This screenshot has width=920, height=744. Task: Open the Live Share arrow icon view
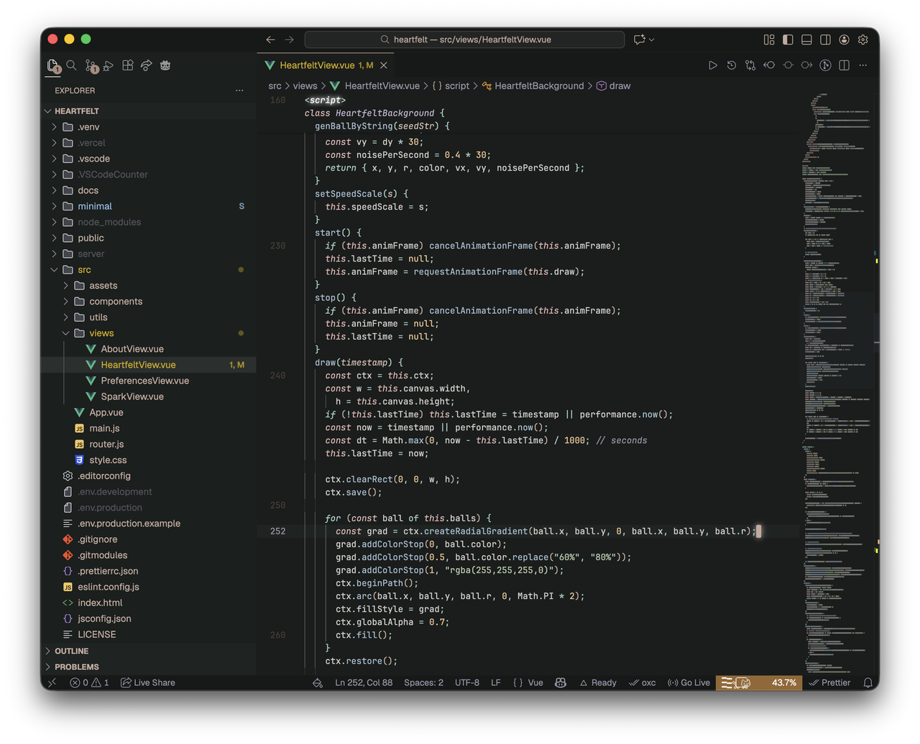pyautogui.click(x=147, y=65)
